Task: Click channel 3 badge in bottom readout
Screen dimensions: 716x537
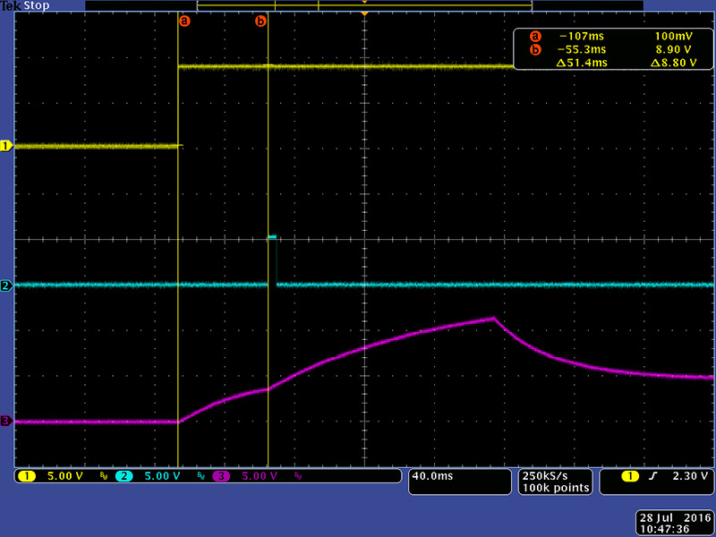Action: 220,477
